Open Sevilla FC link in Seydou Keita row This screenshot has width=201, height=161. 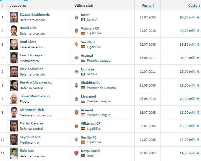[x=88, y=138]
